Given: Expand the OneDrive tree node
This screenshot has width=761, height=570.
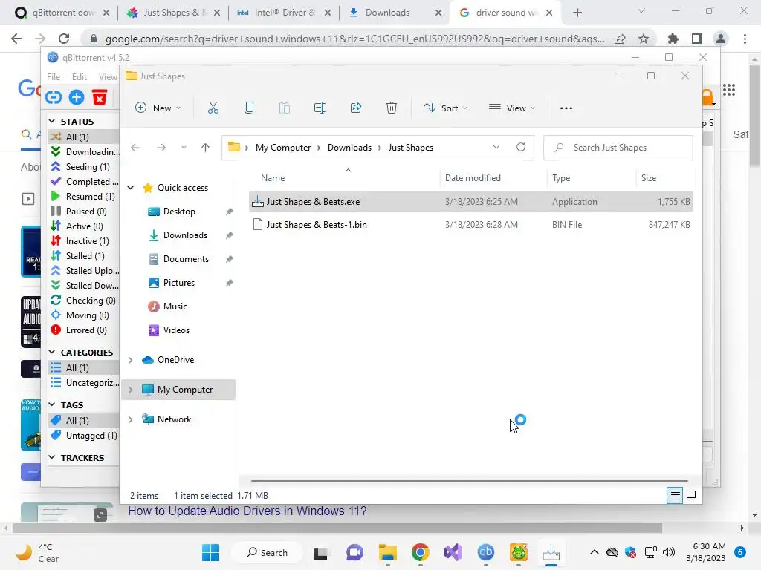Looking at the screenshot, I should (x=131, y=360).
